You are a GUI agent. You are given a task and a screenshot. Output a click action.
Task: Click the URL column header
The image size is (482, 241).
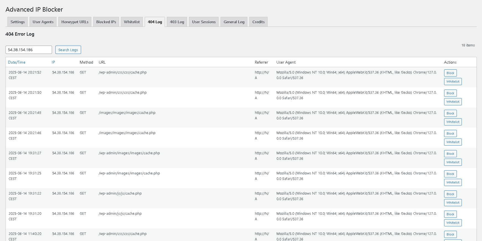(x=102, y=62)
